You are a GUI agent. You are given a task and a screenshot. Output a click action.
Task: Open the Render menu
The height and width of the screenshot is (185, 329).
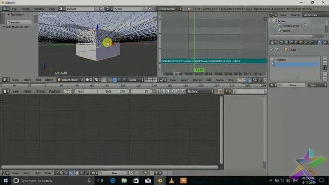coord(25,9)
